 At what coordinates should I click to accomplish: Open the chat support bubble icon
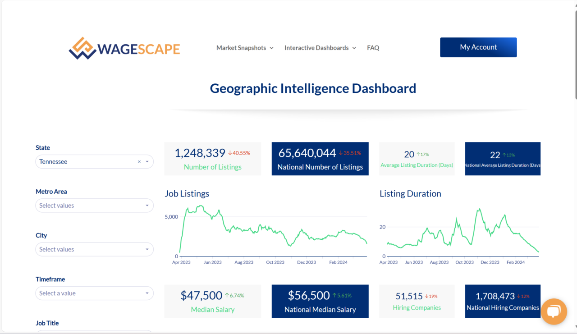(554, 311)
